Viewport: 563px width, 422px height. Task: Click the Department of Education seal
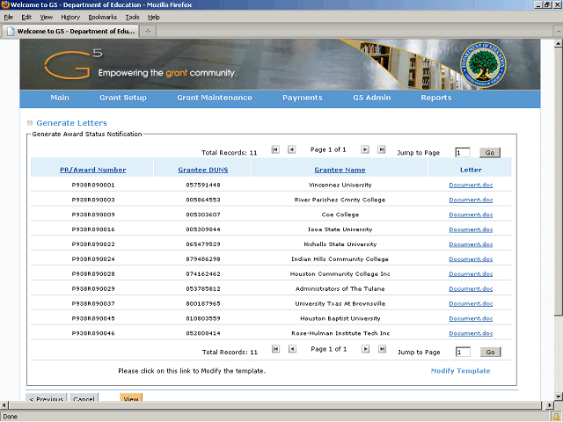pyautogui.click(x=483, y=65)
